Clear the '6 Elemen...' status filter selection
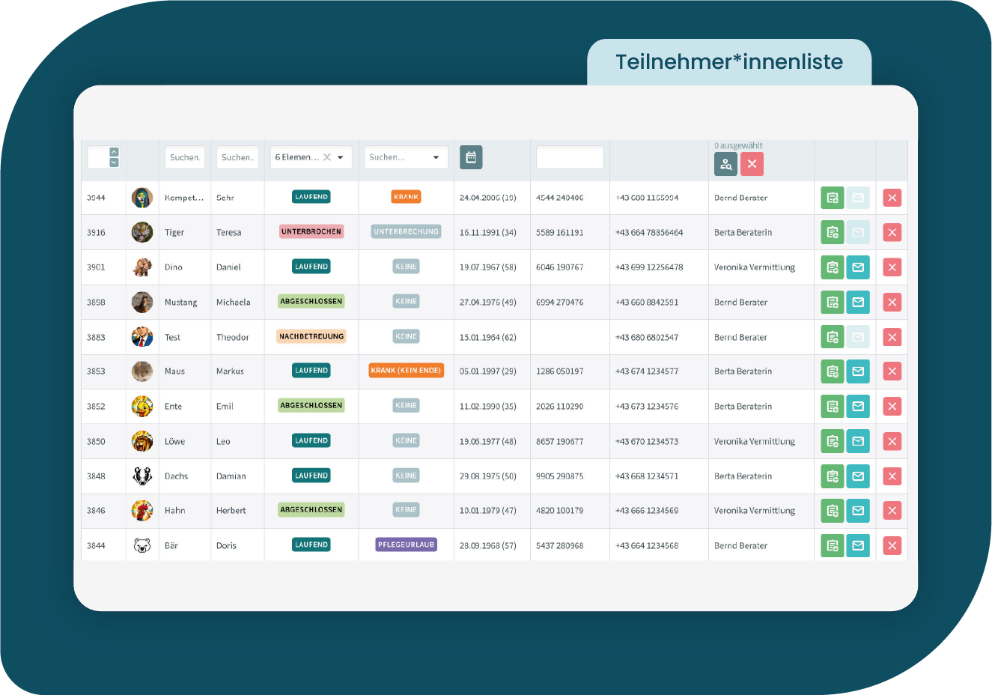The height and width of the screenshot is (695, 992). [x=327, y=157]
